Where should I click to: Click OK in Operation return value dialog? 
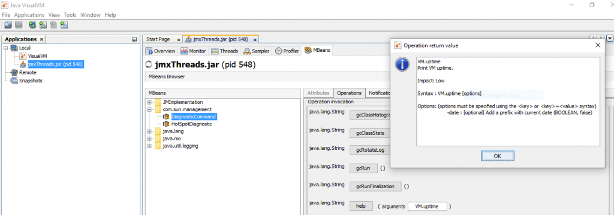point(497,156)
